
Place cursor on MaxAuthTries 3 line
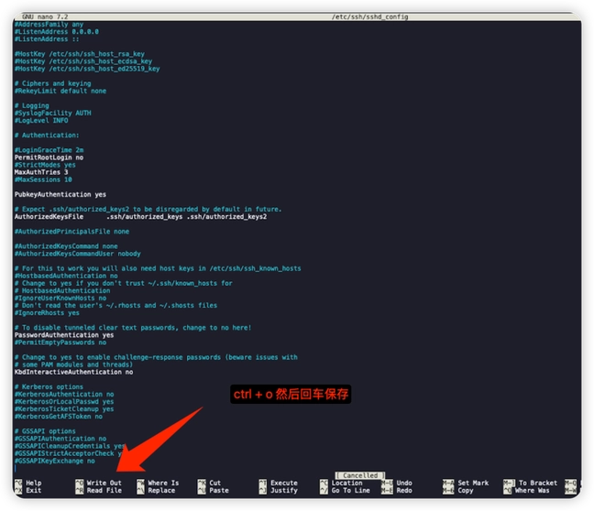[41, 172]
